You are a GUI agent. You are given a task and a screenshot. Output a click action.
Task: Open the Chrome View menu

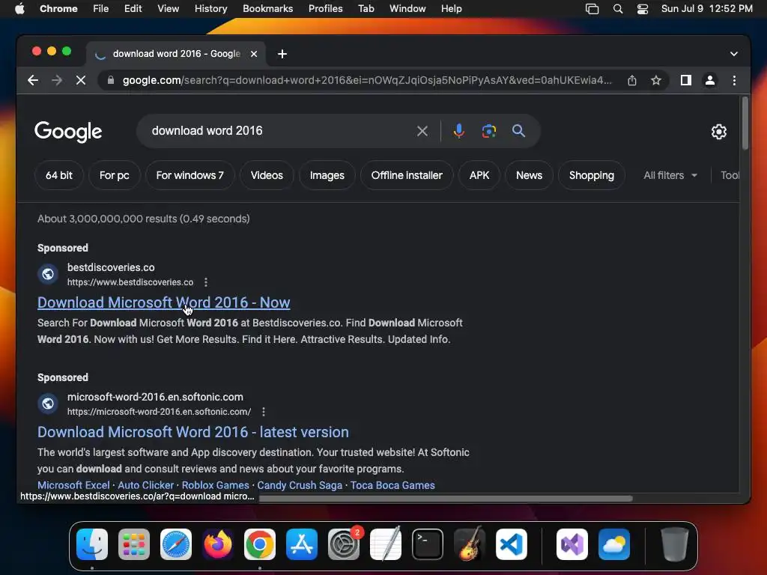168,9
